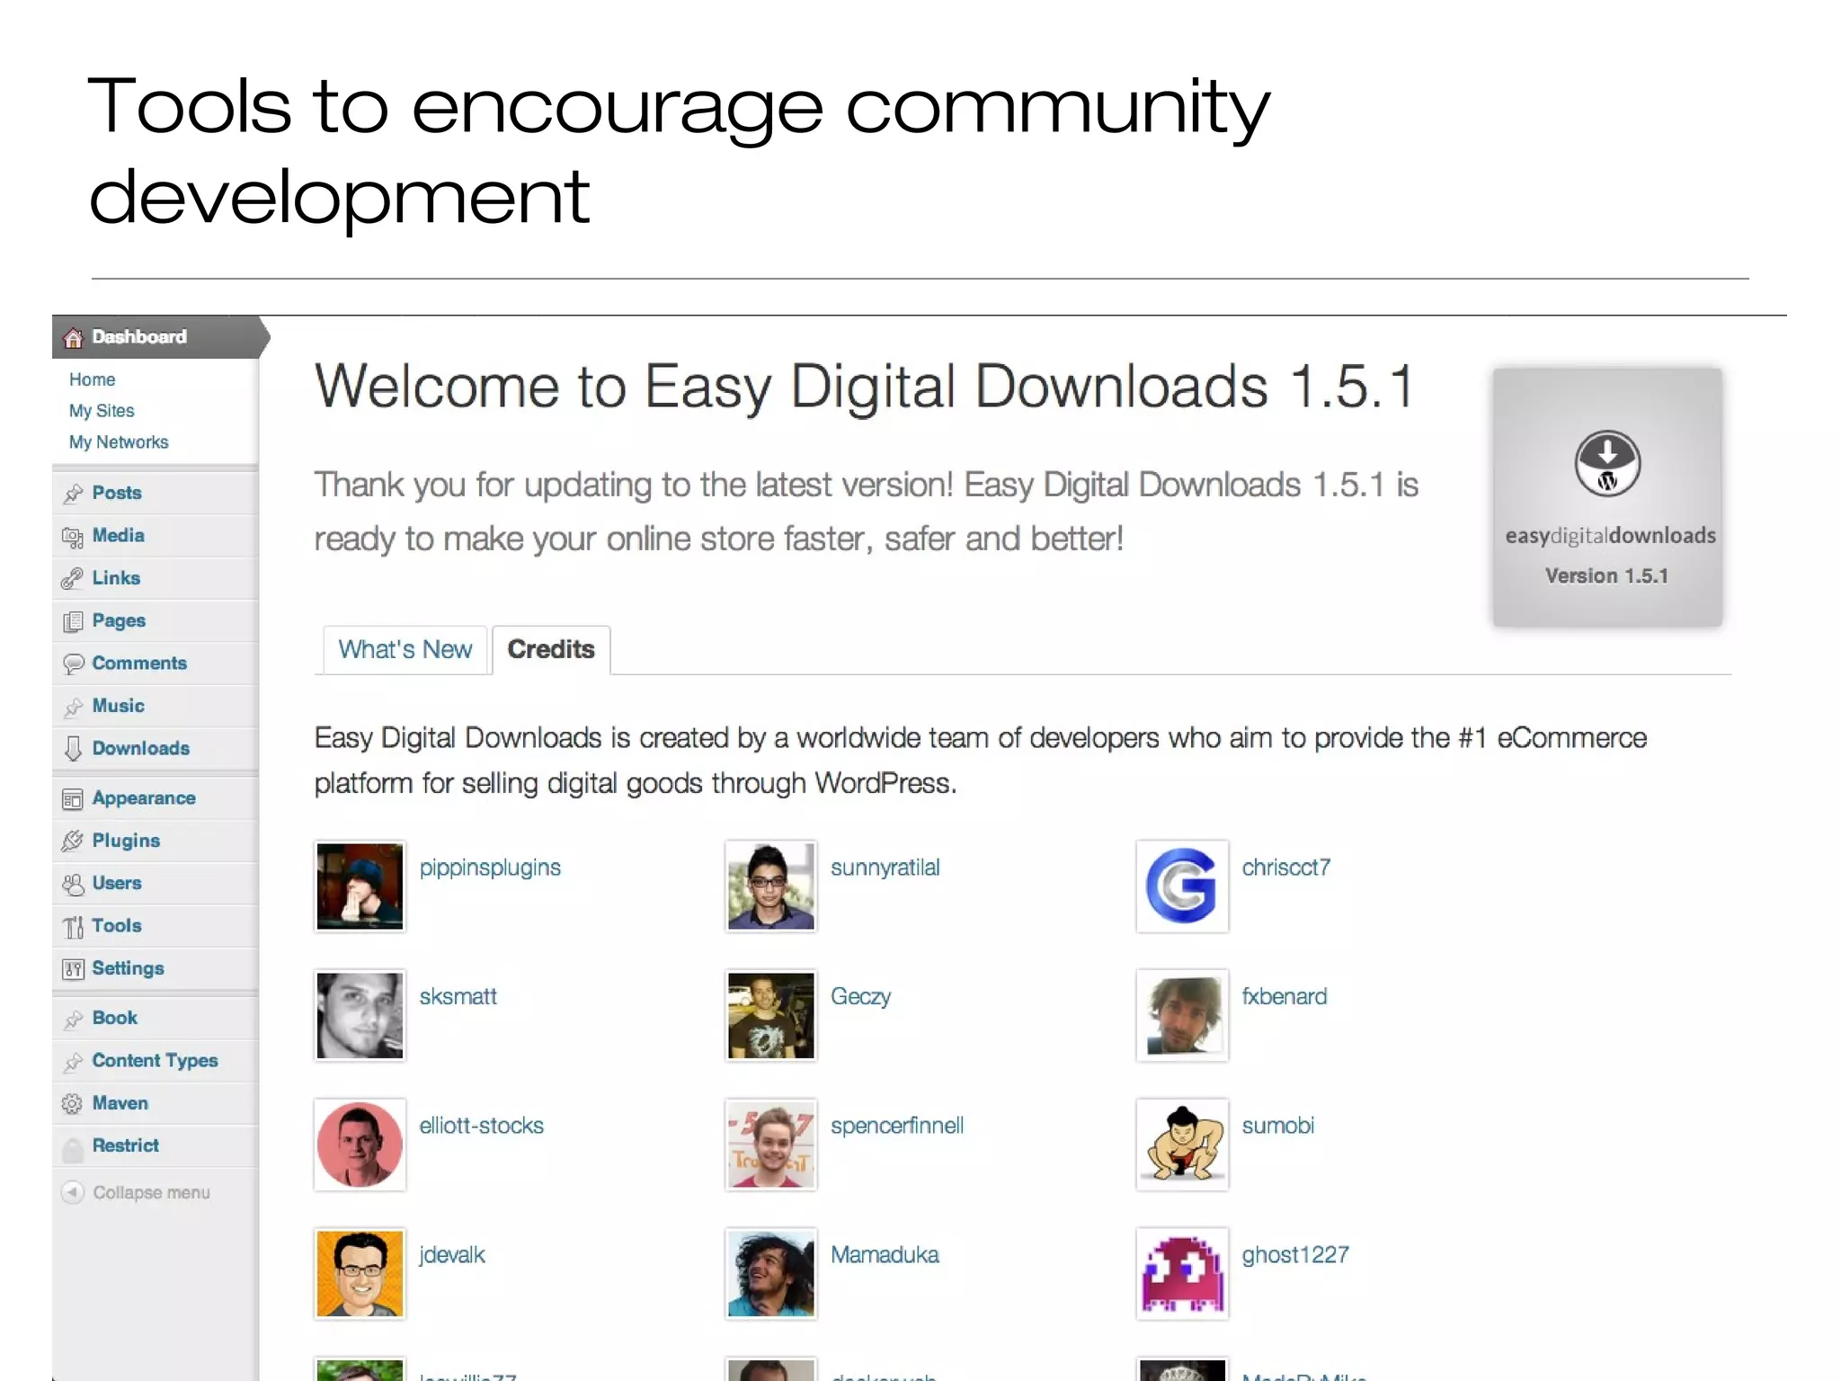This screenshot has height=1381, width=1841.
Task: Click the Easy Digital Downloads logo badge
Action: (x=1607, y=497)
